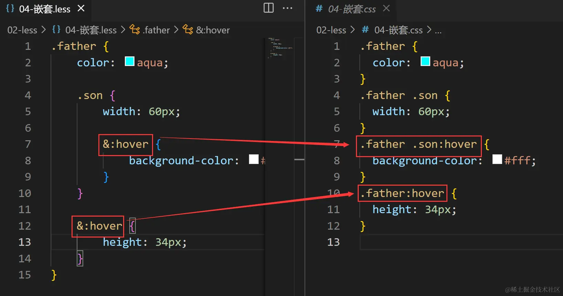Click line number 13 in css editor
The height and width of the screenshot is (296, 563).
click(x=334, y=242)
